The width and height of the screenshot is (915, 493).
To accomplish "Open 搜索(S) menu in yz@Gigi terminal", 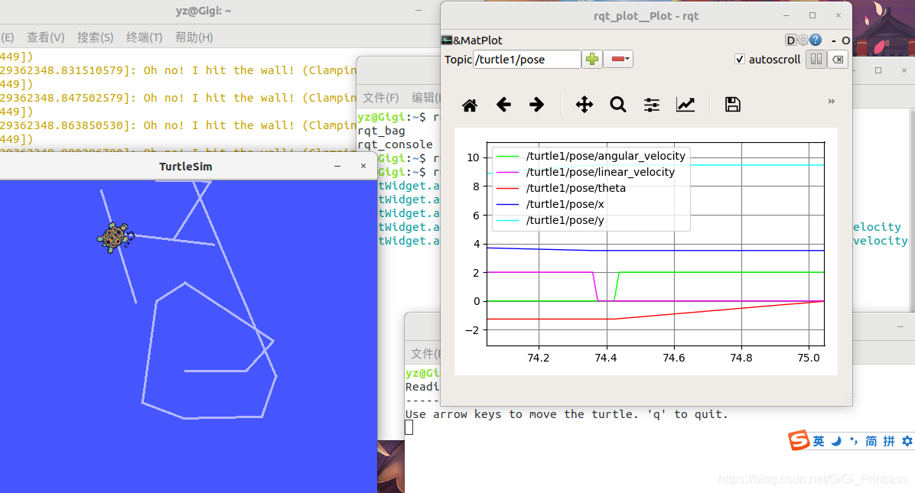I will coord(95,37).
